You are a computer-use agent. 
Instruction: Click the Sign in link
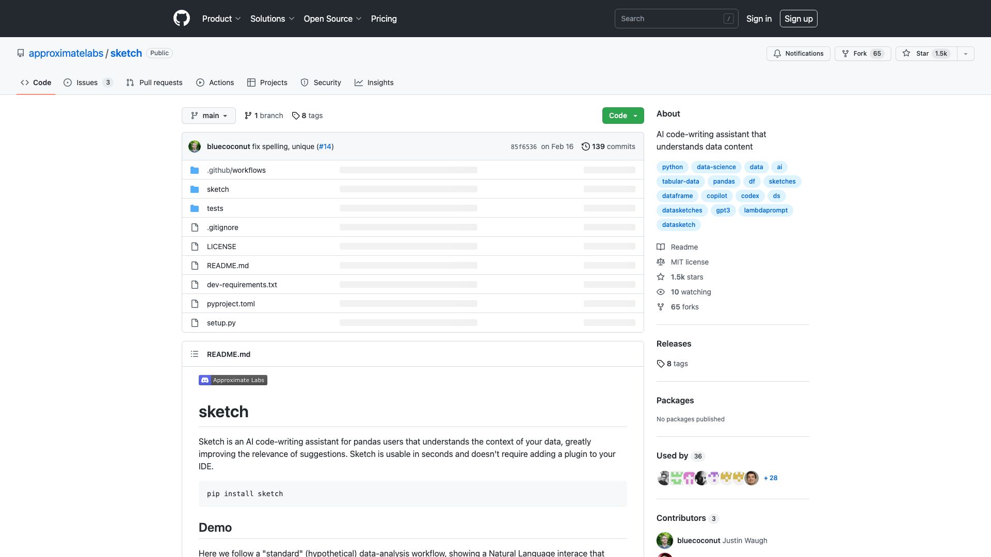click(759, 19)
